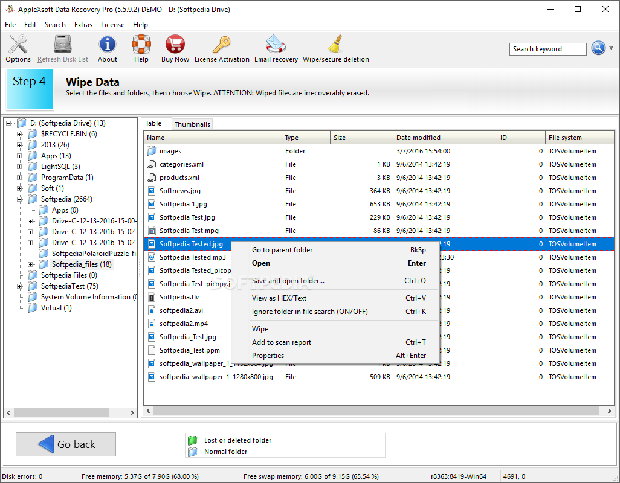The width and height of the screenshot is (620, 483).
Task: Expand the ProgramData (1) node
Action: point(19,178)
